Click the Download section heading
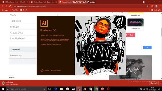162x91 pixels. (x=15, y=50)
